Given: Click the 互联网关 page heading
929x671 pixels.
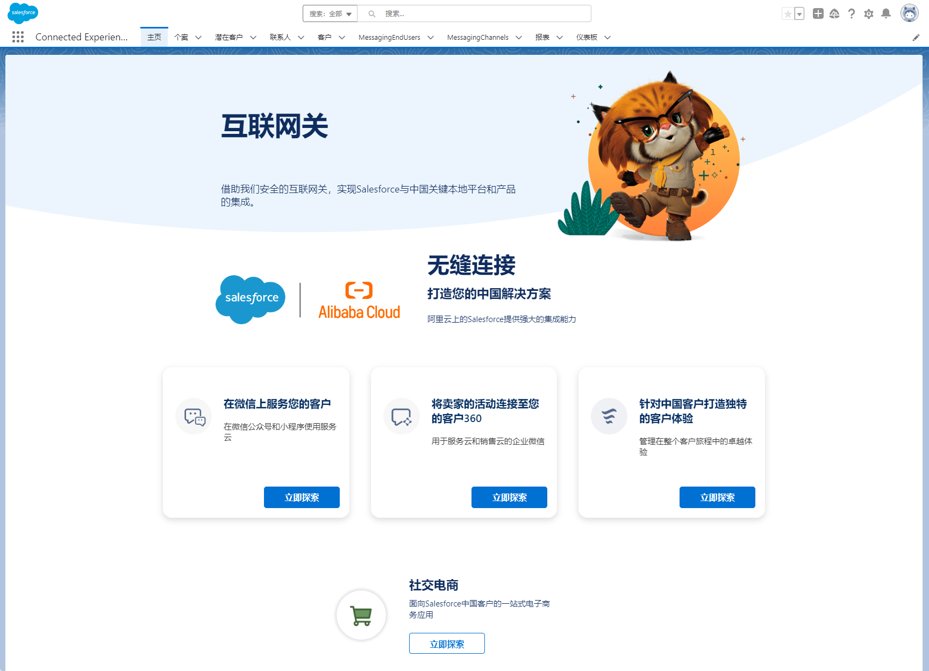Looking at the screenshot, I should click(x=274, y=126).
